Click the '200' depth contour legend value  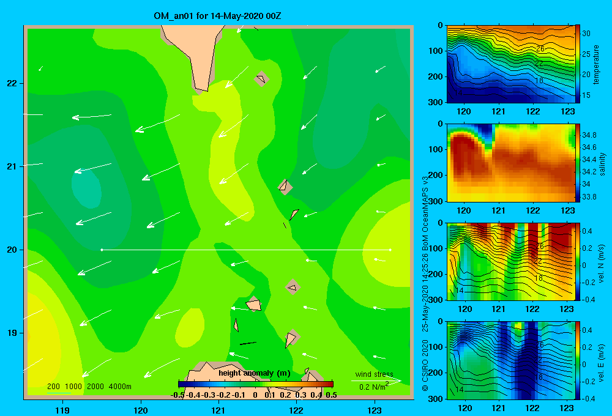tap(53, 387)
